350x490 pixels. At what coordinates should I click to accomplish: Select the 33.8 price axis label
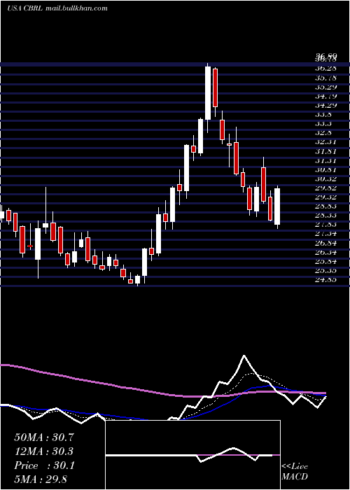click(323, 114)
